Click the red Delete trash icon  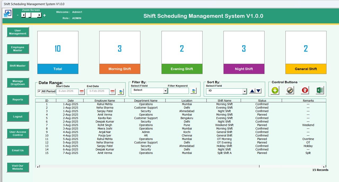tap(305, 90)
